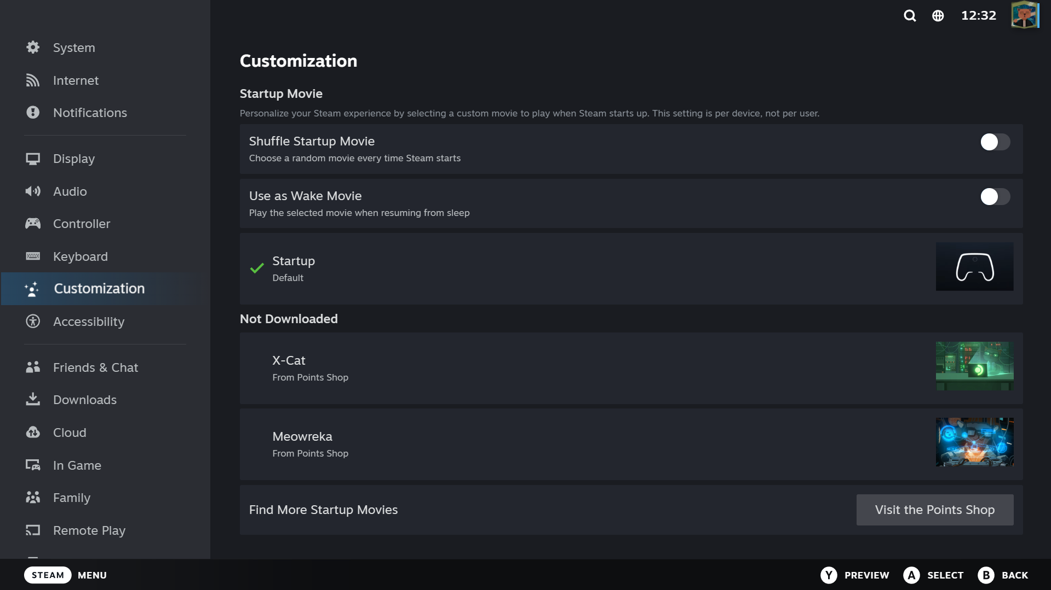Click the PREVIEW footer label
Image resolution: width=1051 pixels, height=590 pixels.
tap(866, 575)
